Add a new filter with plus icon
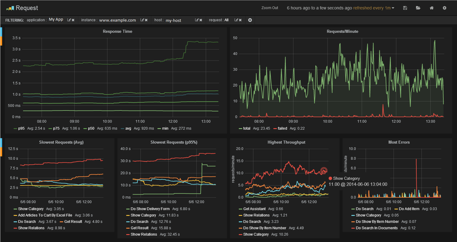The height and width of the screenshot is (242, 457). 250,20
